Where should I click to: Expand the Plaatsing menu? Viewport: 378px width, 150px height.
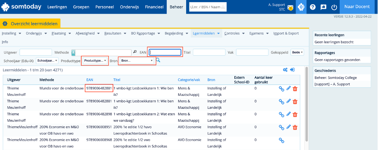(61, 33)
